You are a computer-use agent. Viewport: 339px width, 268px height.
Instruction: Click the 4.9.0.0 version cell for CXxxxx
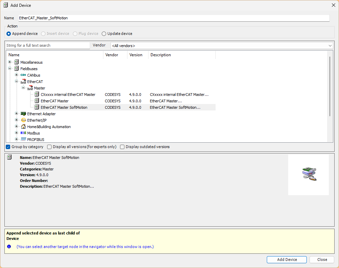(135, 95)
